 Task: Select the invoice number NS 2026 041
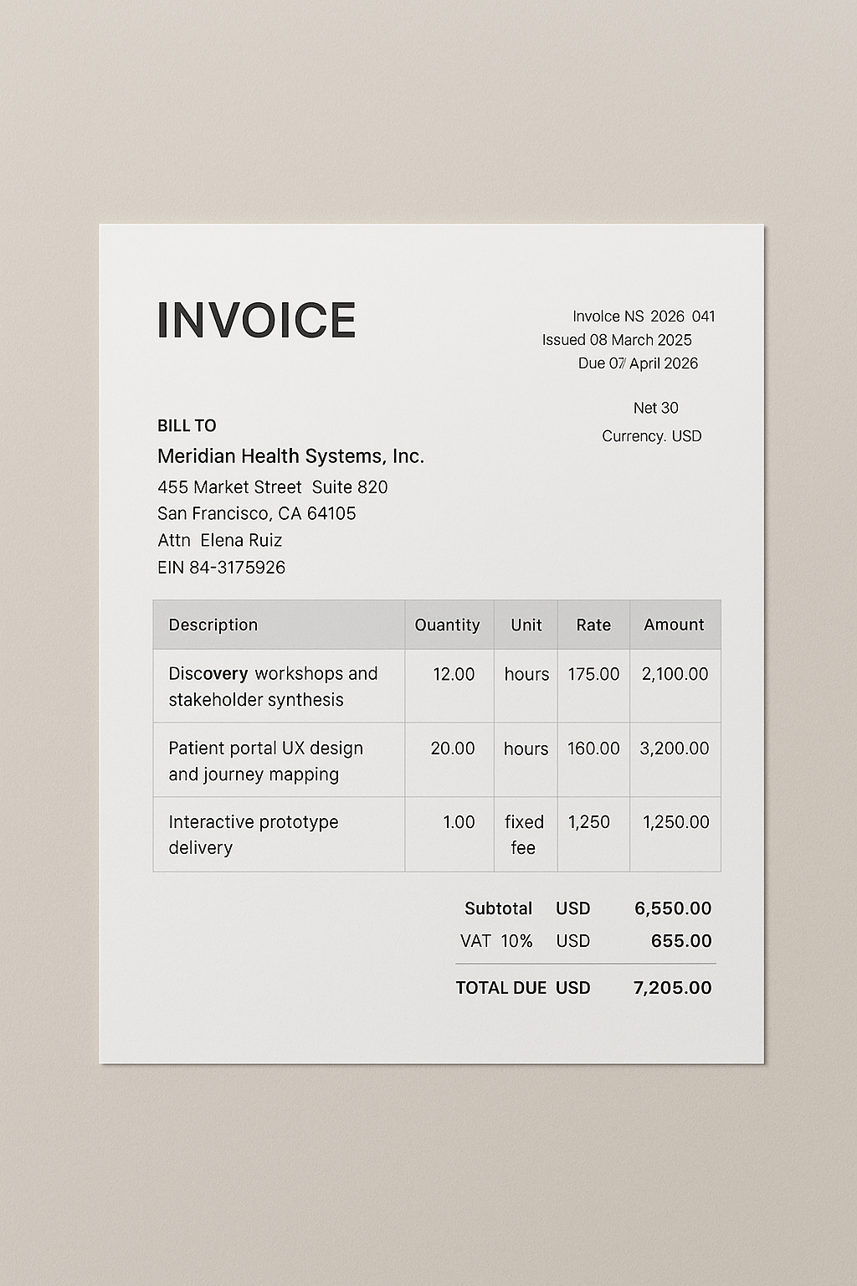click(670, 316)
